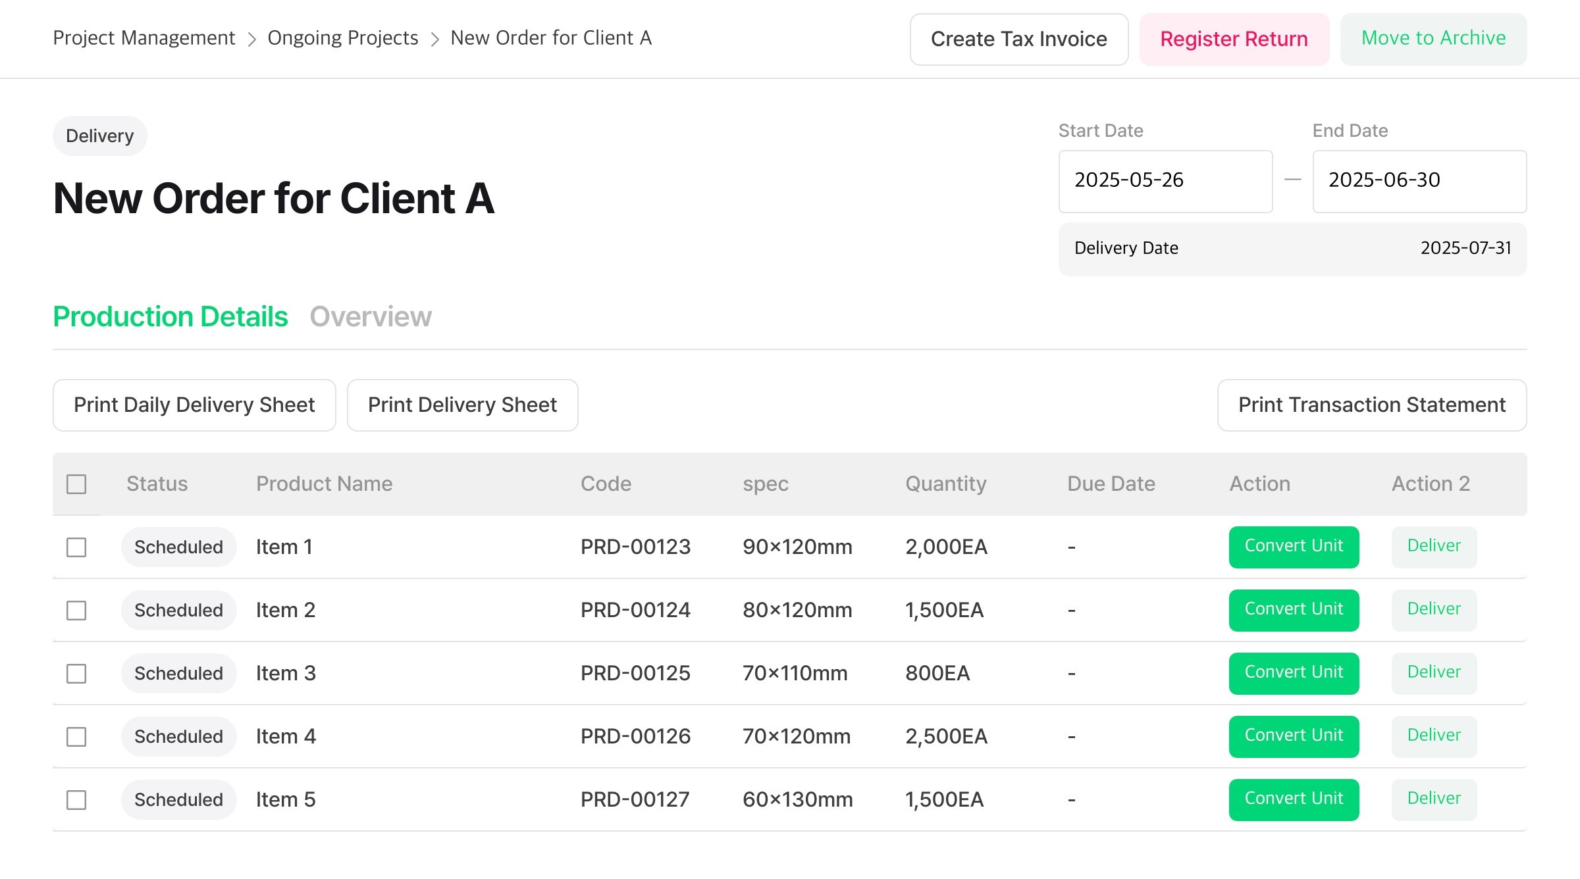This screenshot has width=1580, height=879.
Task: Check the select-all checkbox in table header
Action: point(76,484)
